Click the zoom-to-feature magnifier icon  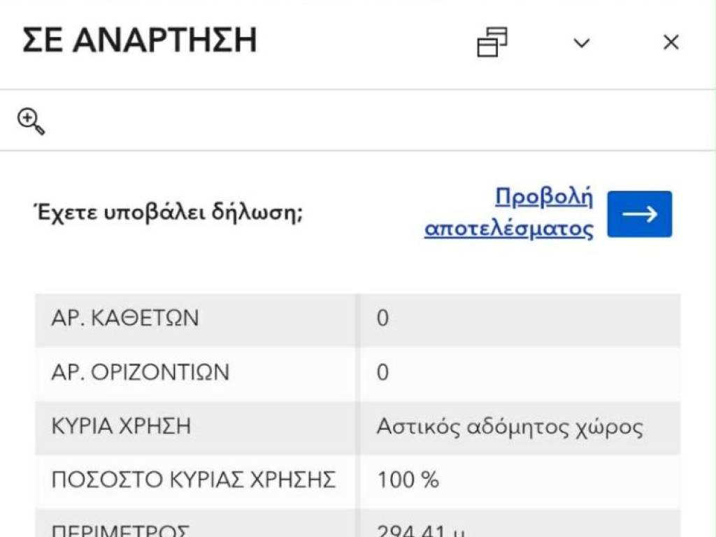31,122
